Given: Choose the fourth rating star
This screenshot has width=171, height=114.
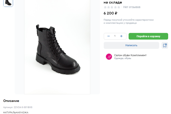Looking at the screenshot, I should [115, 7].
